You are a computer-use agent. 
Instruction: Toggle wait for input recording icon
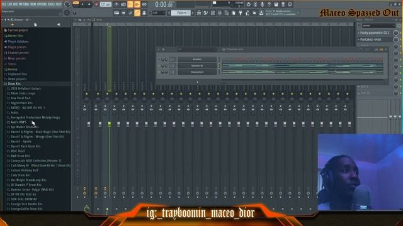123,4
